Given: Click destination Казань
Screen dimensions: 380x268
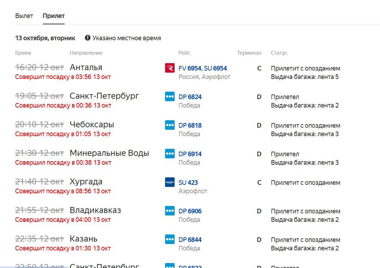Looking at the screenshot, I should (x=84, y=239).
